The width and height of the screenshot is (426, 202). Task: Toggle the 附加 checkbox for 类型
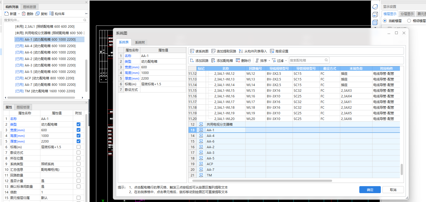point(79,124)
